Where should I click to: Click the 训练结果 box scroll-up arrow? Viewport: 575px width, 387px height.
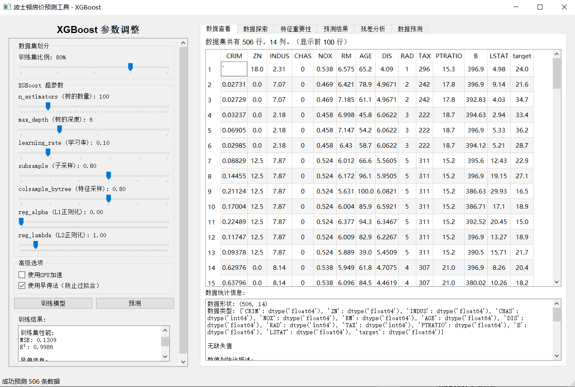pos(165,330)
